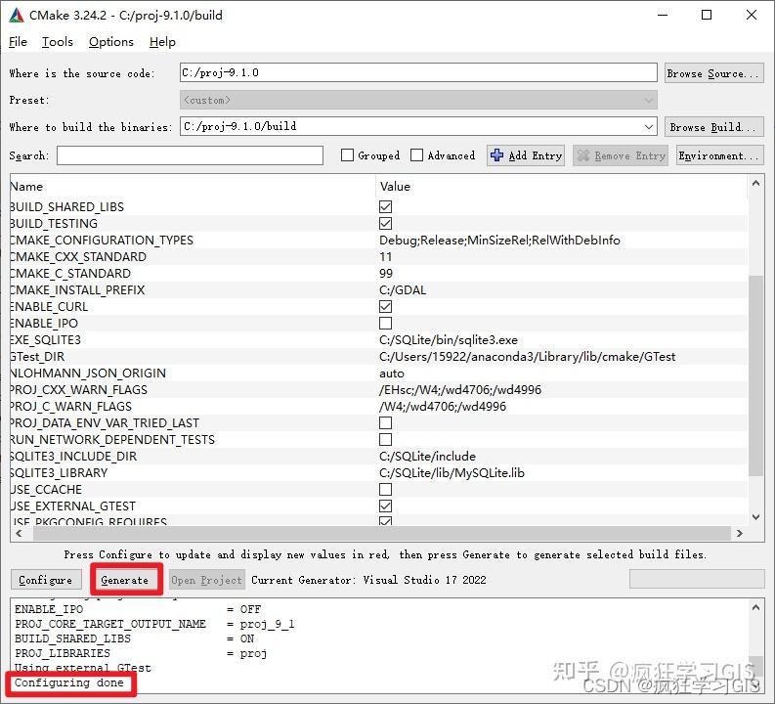The width and height of the screenshot is (775, 704).
Task: Click the Browse Build button
Action: pyautogui.click(x=713, y=127)
